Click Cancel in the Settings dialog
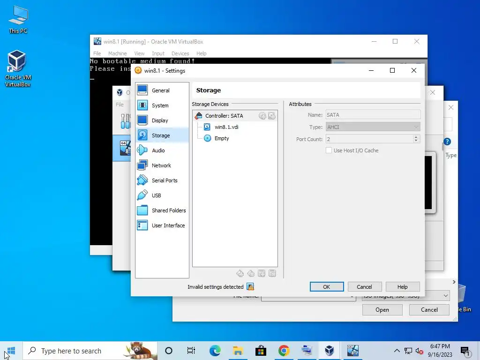Viewport: 480px width, 360px height. click(x=364, y=287)
